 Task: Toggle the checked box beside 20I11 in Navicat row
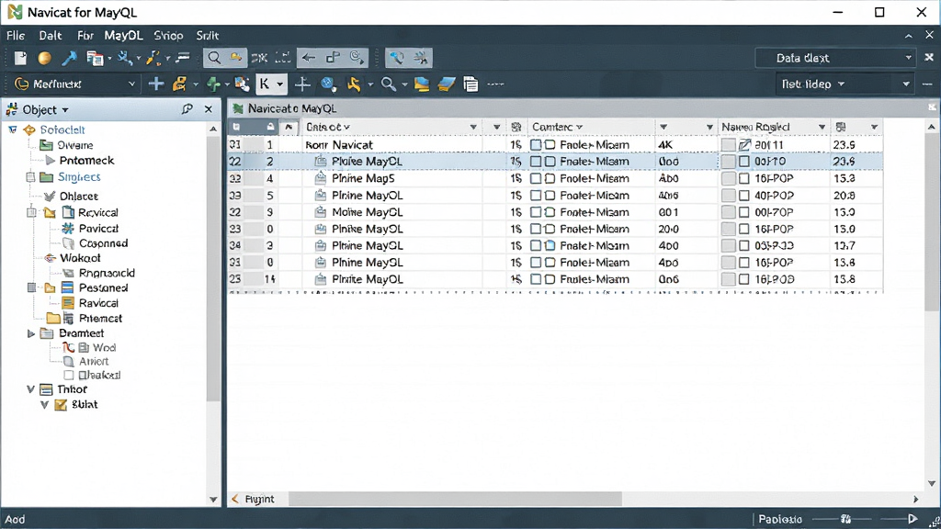pyautogui.click(x=744, y=144)
